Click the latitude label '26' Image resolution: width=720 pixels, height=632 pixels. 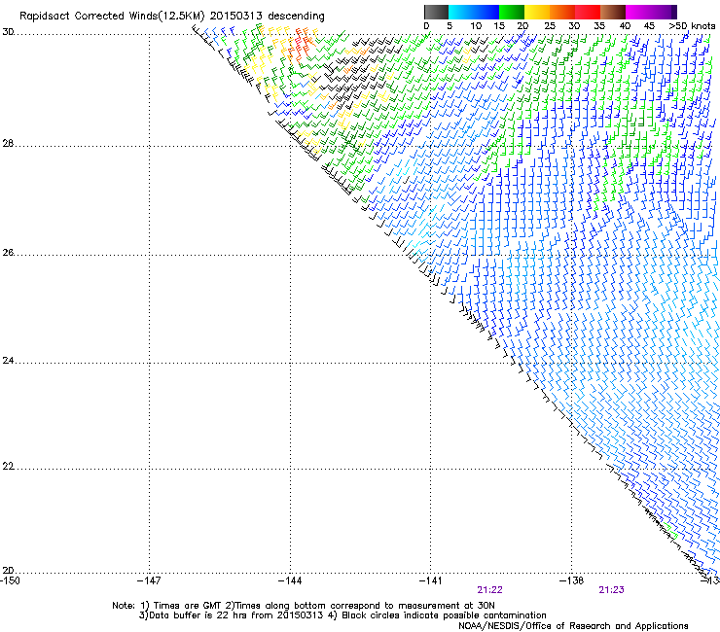[8, 253]
